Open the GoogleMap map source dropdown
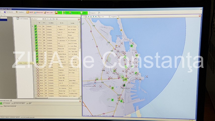This screenshot has height=121, width=215. pyautogui.click(x=115, y=17)
